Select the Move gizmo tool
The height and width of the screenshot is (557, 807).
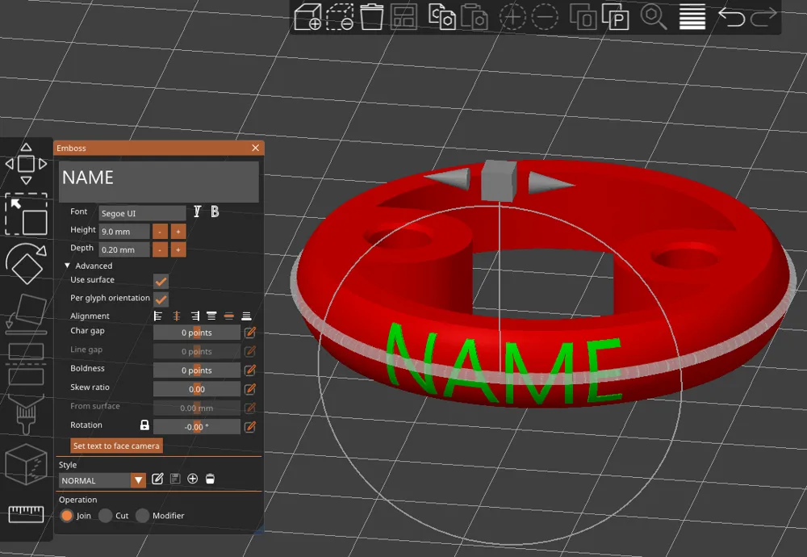click(x=26, y=164)
